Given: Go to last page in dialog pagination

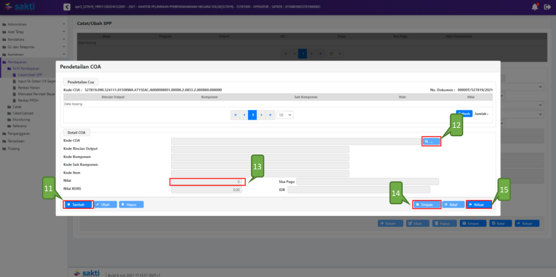Looking at the screenshot, I should [270, 115].
